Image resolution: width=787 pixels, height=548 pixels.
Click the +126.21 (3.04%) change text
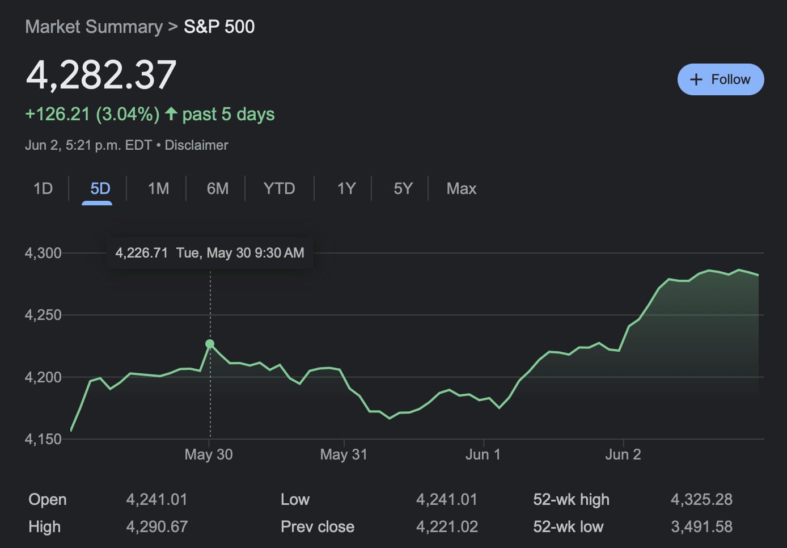[x=92, y=114]
